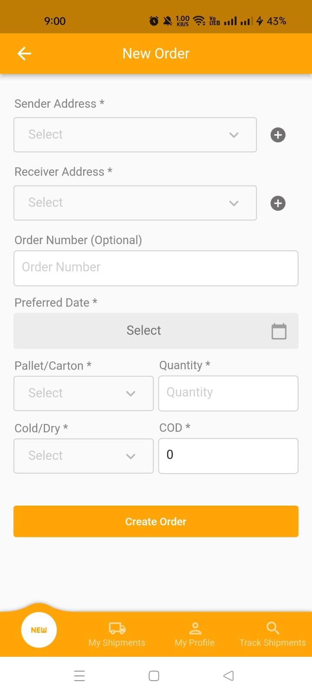Focus the Order Number input field
The image size is (312, 695).
tap(156, 268)
